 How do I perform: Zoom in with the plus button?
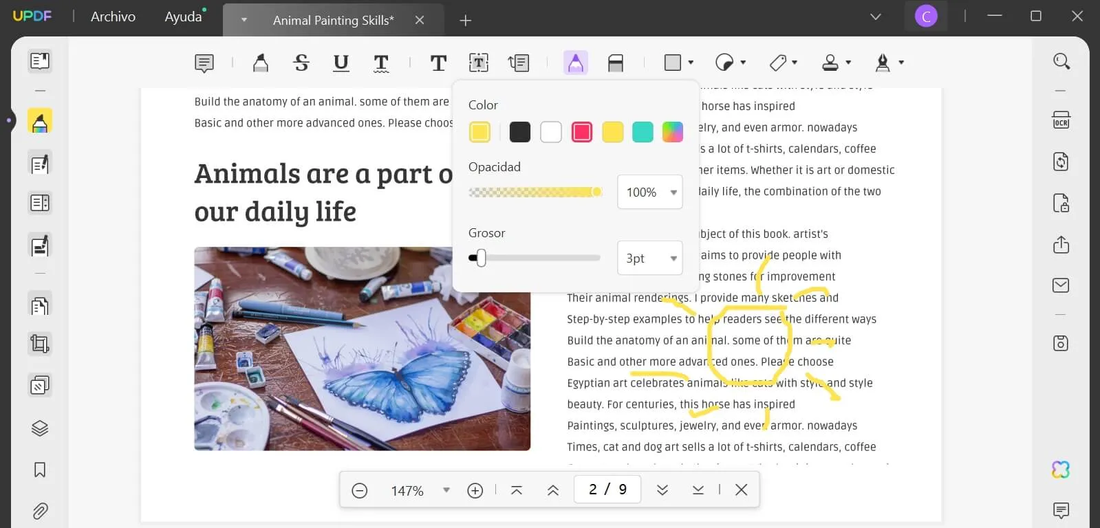475,490
